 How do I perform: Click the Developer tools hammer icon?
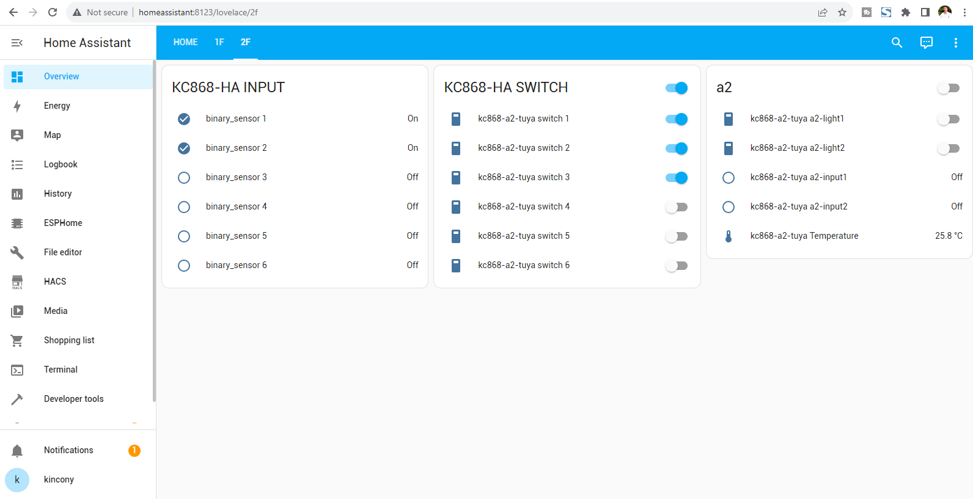point(17,399)
